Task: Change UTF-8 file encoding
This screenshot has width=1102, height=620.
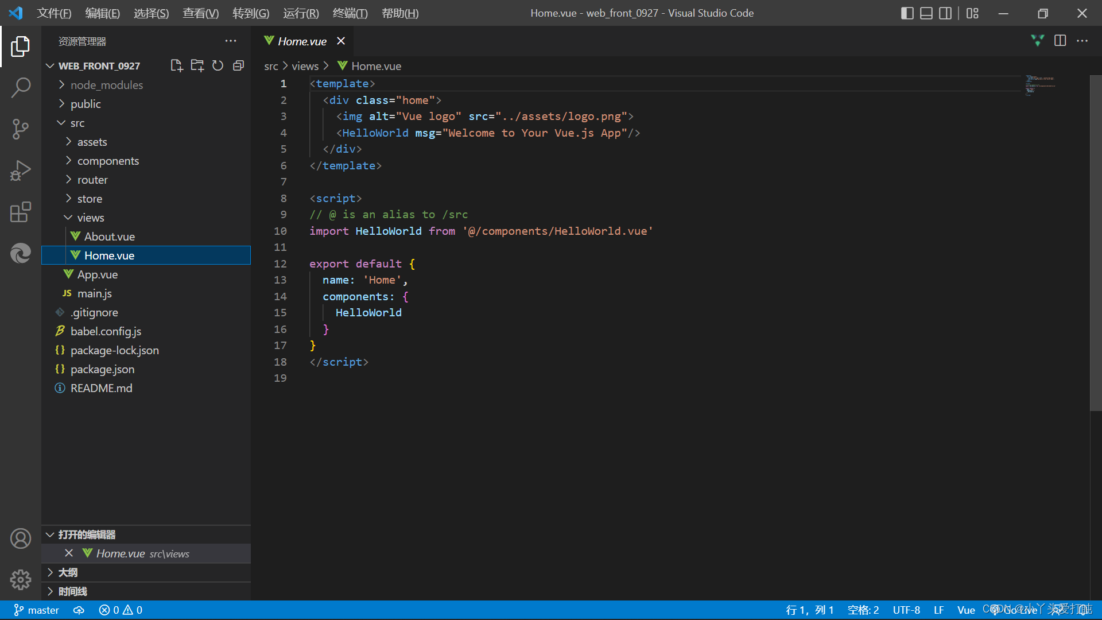Action: pos(906,610)
